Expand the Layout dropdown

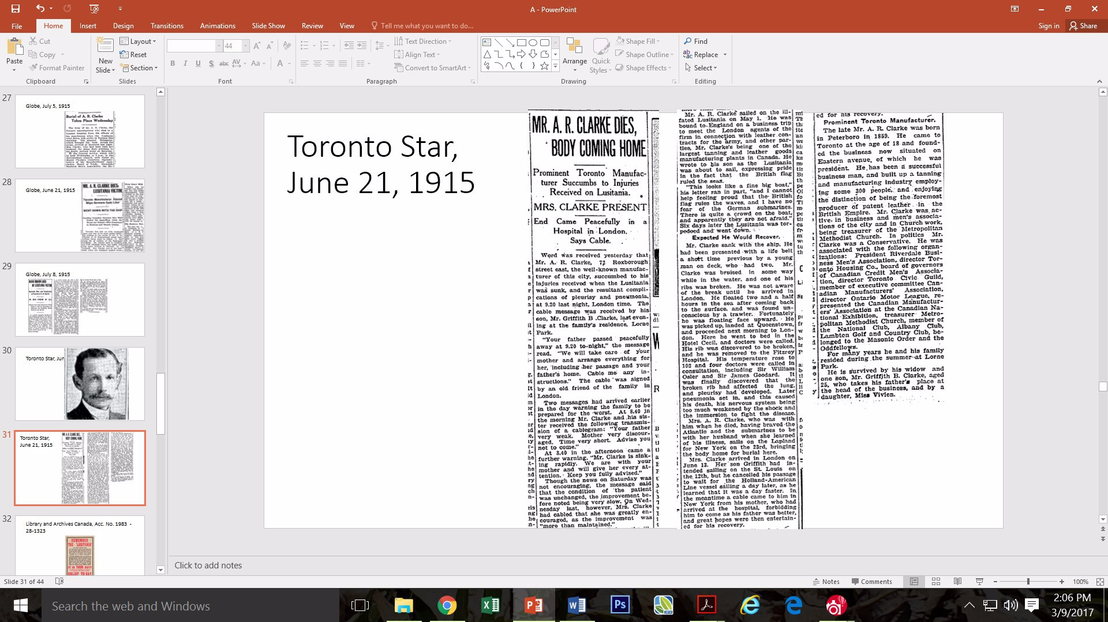(136, 42)
